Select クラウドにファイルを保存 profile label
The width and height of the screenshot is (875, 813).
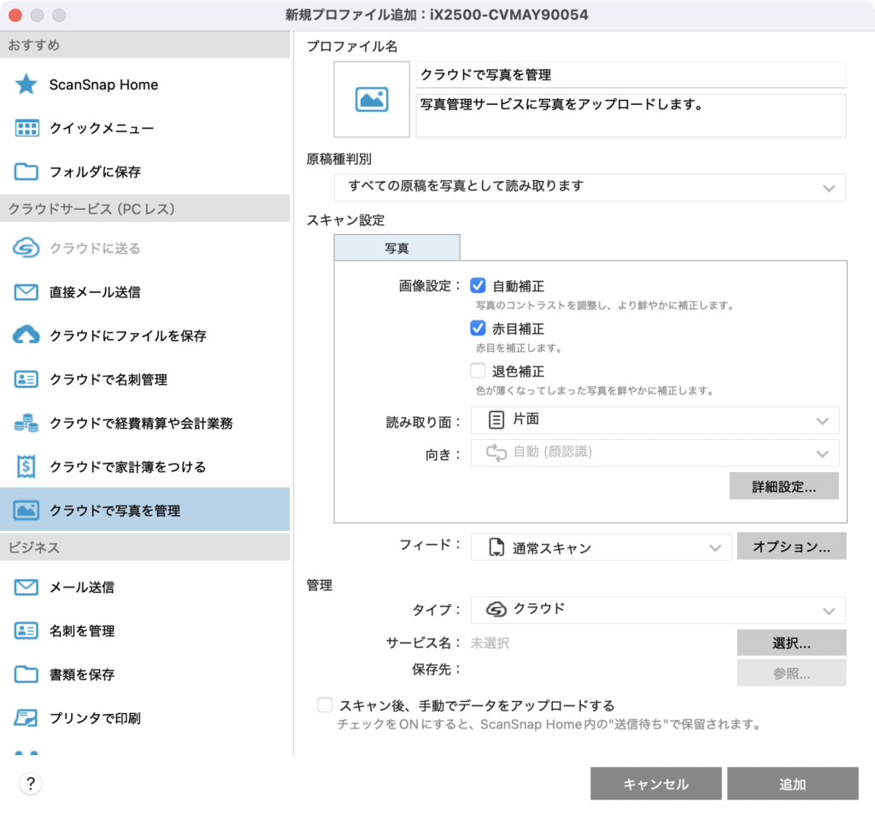pyautogui.click(x=128, y=335)
